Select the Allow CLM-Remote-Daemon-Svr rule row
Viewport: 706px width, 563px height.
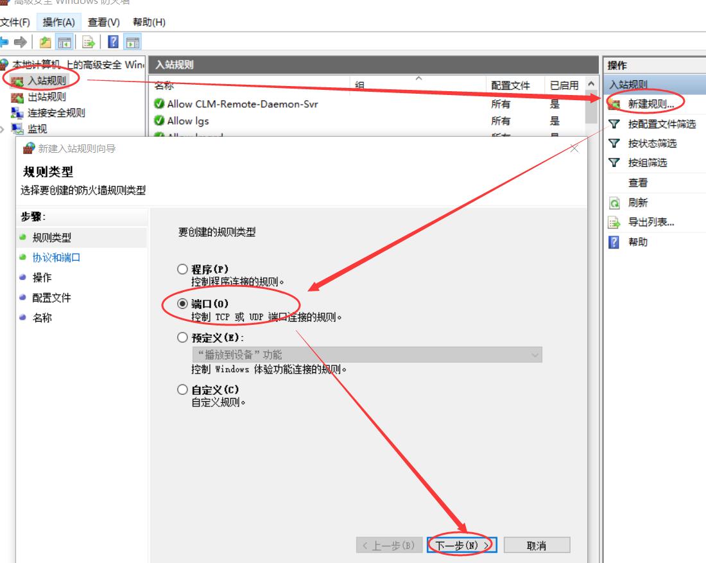[x=242, y=104]
